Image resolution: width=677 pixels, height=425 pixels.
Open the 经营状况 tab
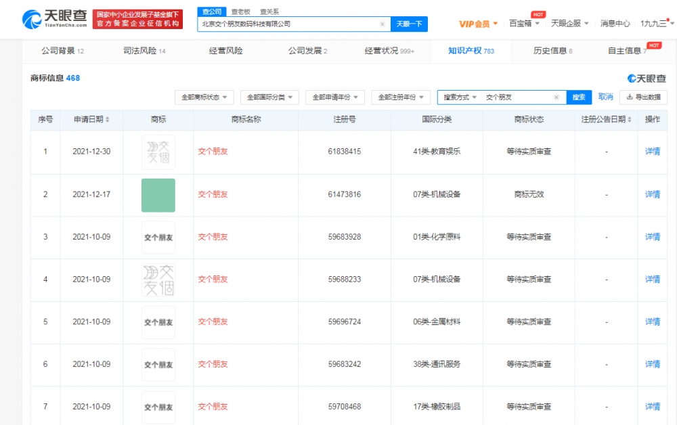(x=389, y=51)
